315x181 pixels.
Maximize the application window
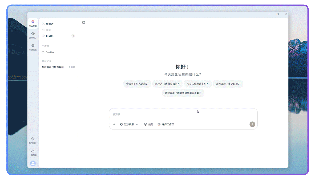click(x=277, y=14)
